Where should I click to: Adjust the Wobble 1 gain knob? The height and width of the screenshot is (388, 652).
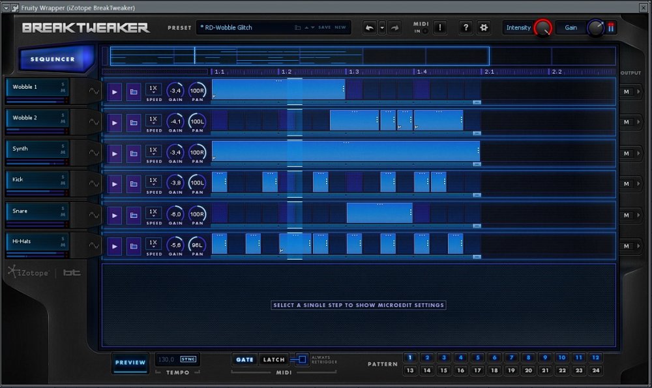click(175, 91)
